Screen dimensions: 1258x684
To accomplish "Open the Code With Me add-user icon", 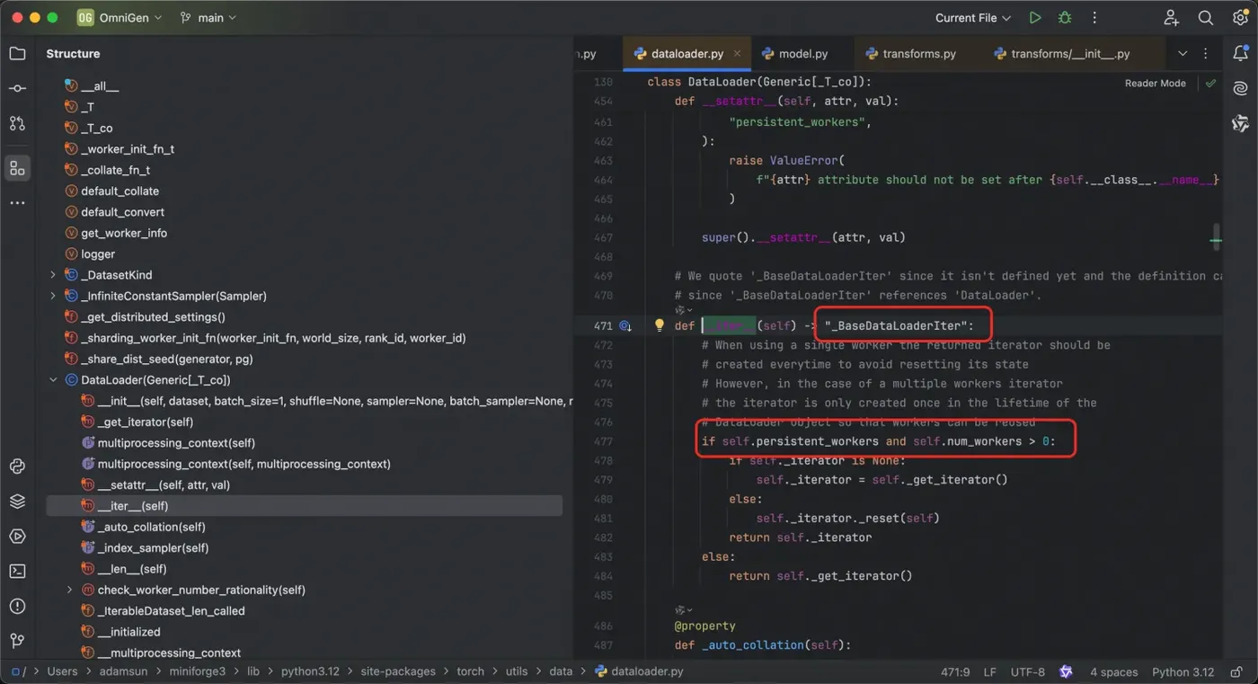I will pyautogui.click(x=1171, y=18).
